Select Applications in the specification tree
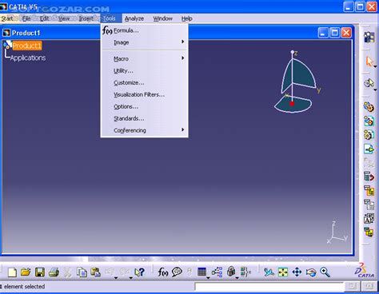Image resolution: width=379 pixels, height=294 pixels. (x=28, y=58)
